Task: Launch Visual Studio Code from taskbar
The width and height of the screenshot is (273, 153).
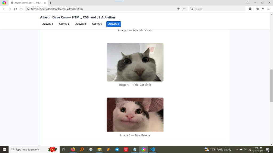Action: click(x=152, y=150)
